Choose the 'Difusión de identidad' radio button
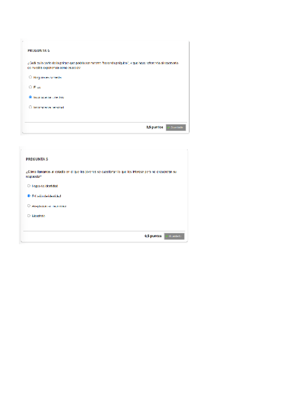Viewport: 283px width, 400px height. (29, 196)
